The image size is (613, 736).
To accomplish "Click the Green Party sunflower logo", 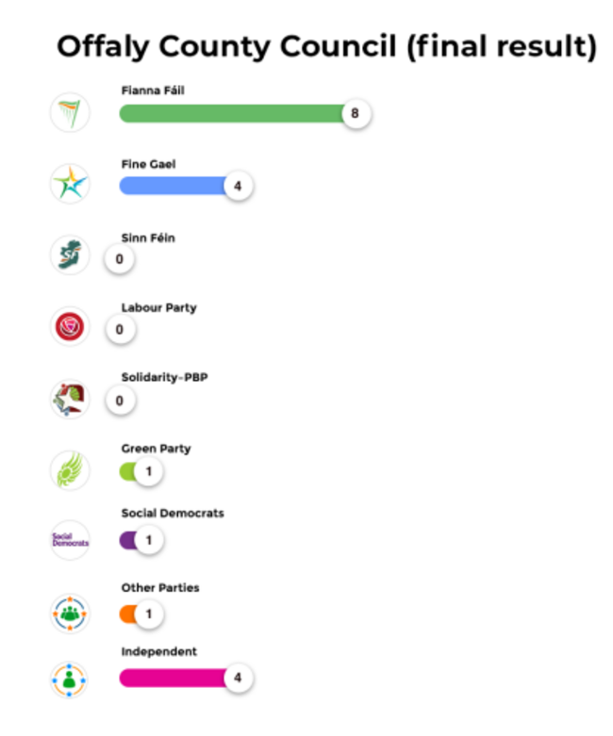I will (x=70, y=469).
